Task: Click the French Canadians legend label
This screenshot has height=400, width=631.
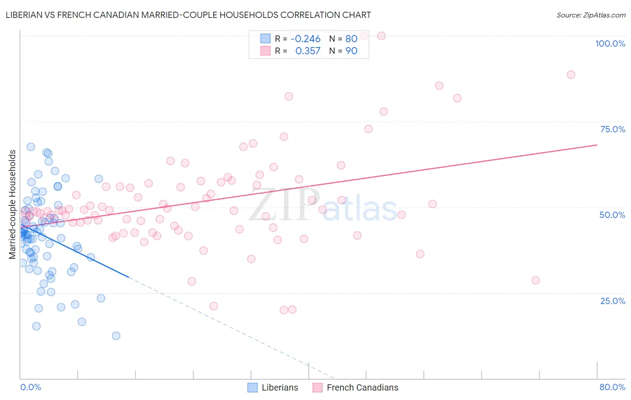Action: coord(363,387)
